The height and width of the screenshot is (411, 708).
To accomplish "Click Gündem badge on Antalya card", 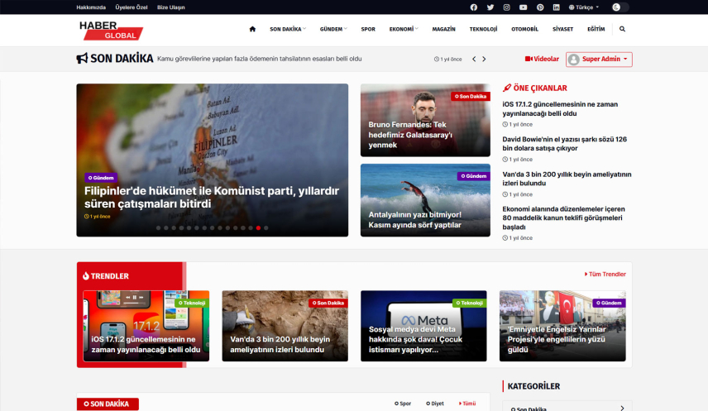I will [x=474, y=176].
